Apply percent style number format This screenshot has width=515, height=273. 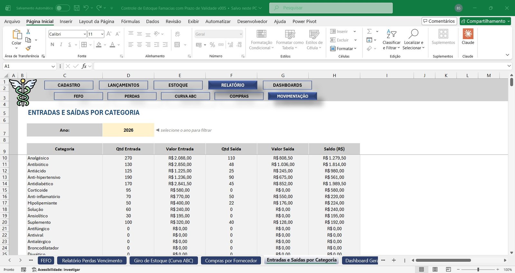(x=212, y=45)
